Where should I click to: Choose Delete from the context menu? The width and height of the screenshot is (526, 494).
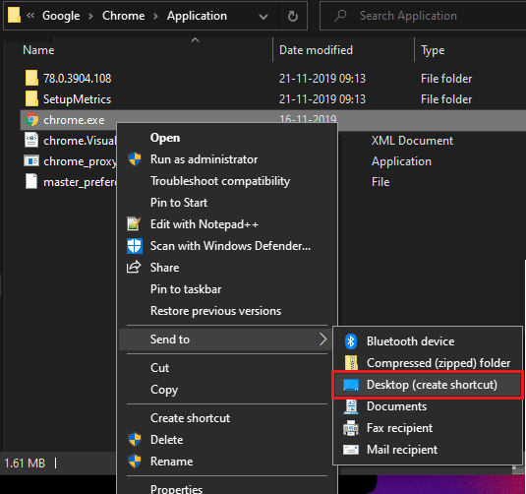coord(167,440)
